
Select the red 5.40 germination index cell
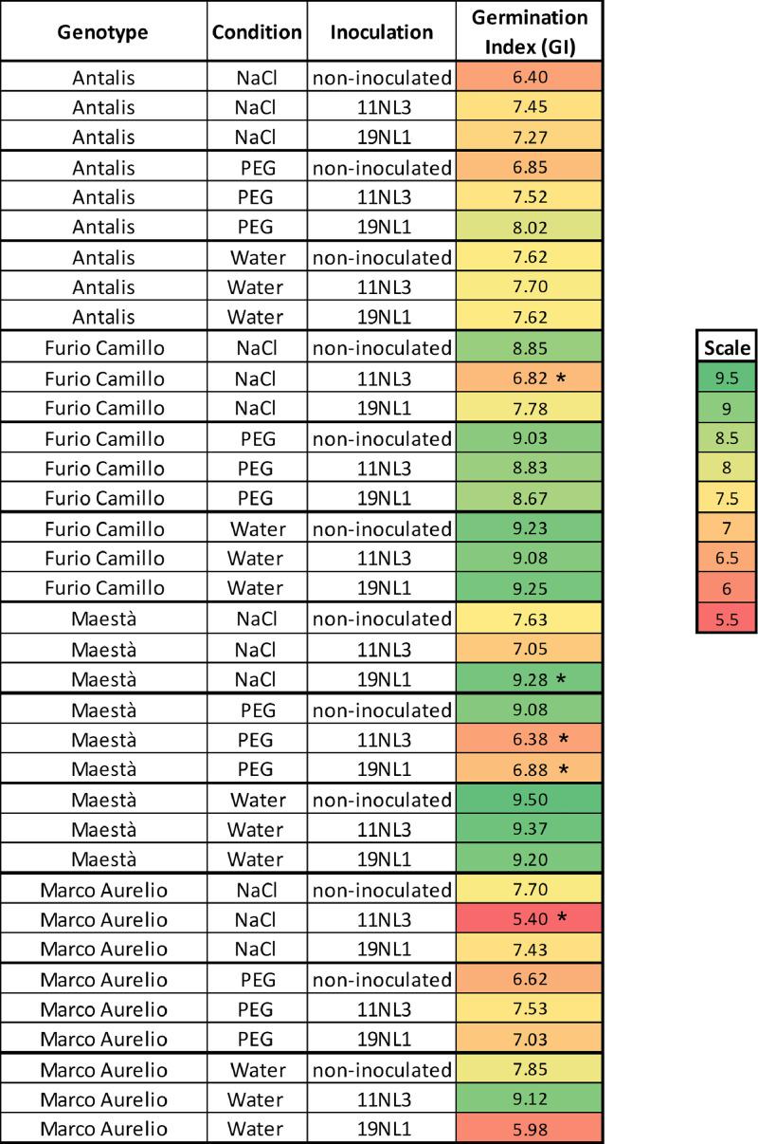coord(529,919)
